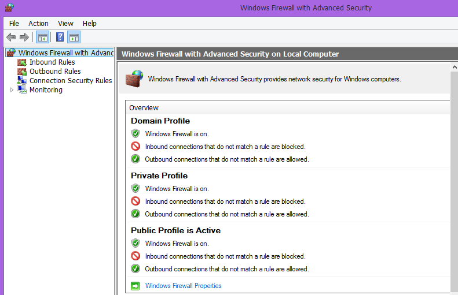Click the root firewall node icon in tree

[x=11, y=53]
